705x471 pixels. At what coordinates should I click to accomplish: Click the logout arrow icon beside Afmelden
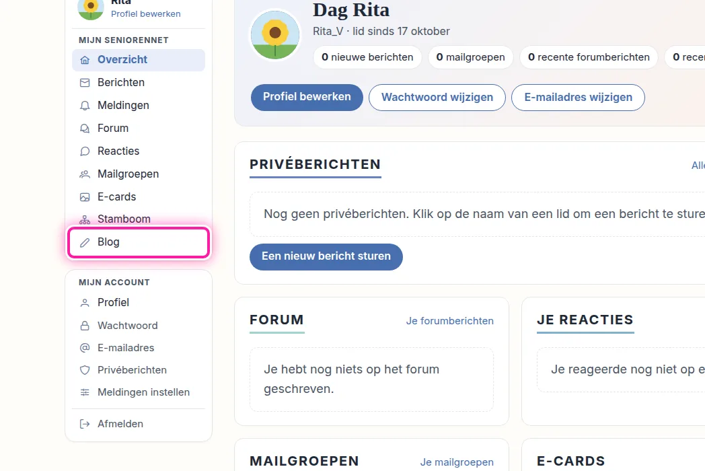click(x=85, y=424)
